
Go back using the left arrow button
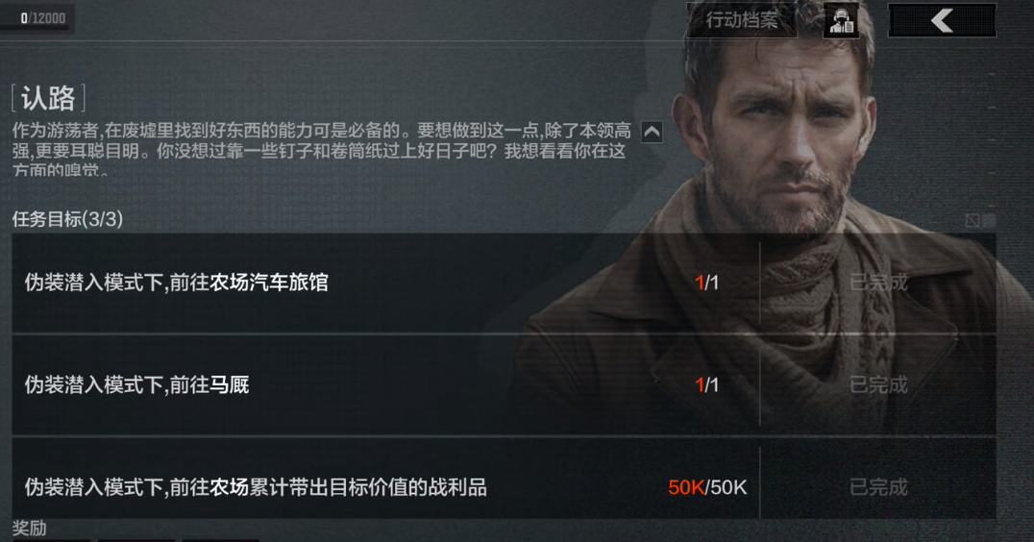point(942,20)
